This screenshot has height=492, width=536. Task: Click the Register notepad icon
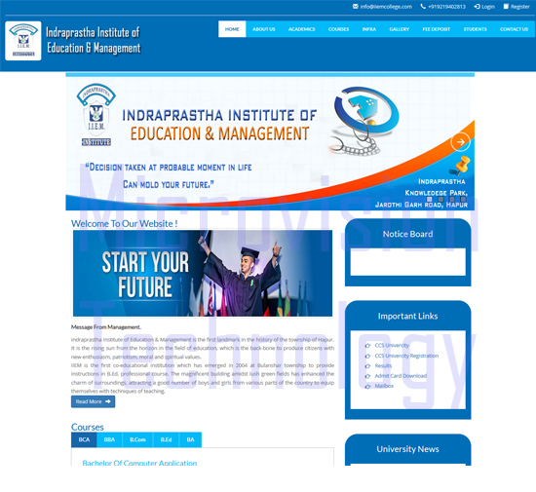(x=506, y=7)
